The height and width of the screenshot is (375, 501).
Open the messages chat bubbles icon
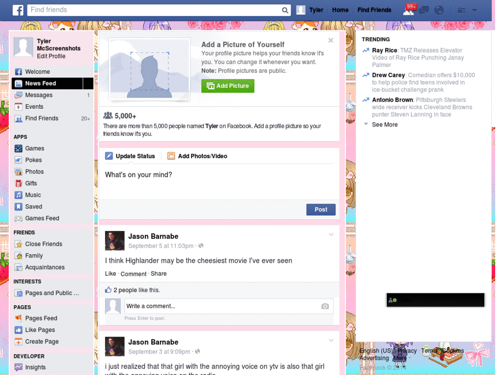[424, 11]
